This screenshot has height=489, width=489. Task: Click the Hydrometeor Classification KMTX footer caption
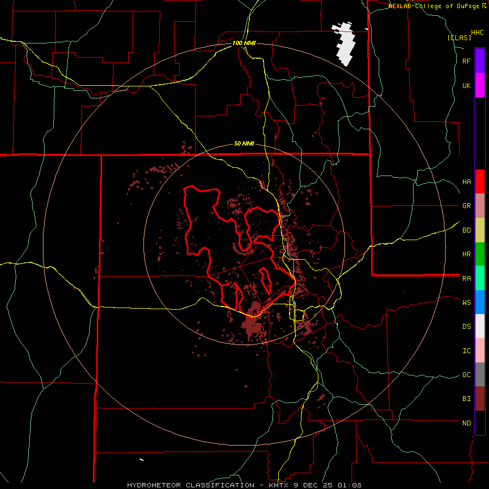244,485
